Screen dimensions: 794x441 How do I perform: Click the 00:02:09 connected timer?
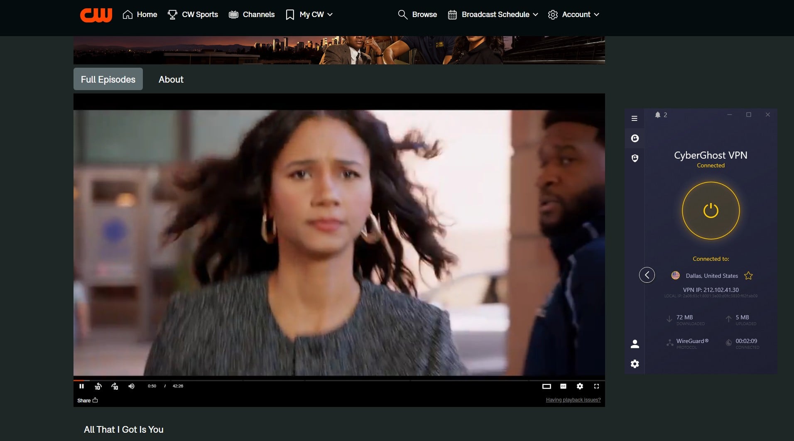[x=746, y=341]
